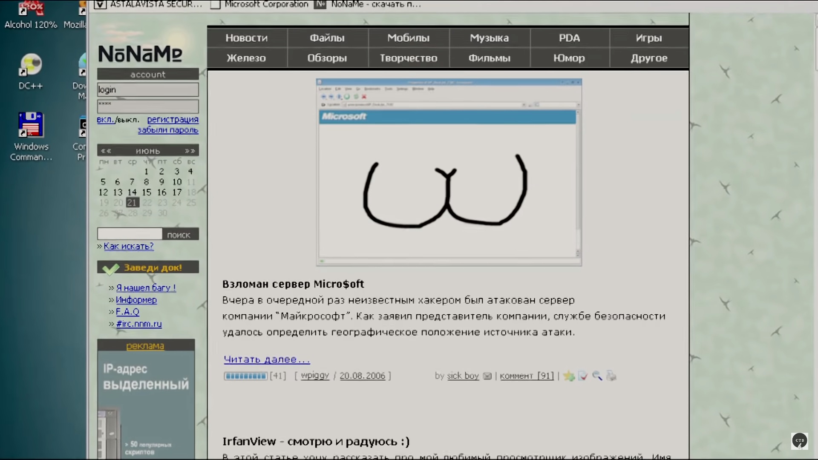Click the NoNaMe site logo
This screenshot has height=460, width=818.
[x=140, y=54]
